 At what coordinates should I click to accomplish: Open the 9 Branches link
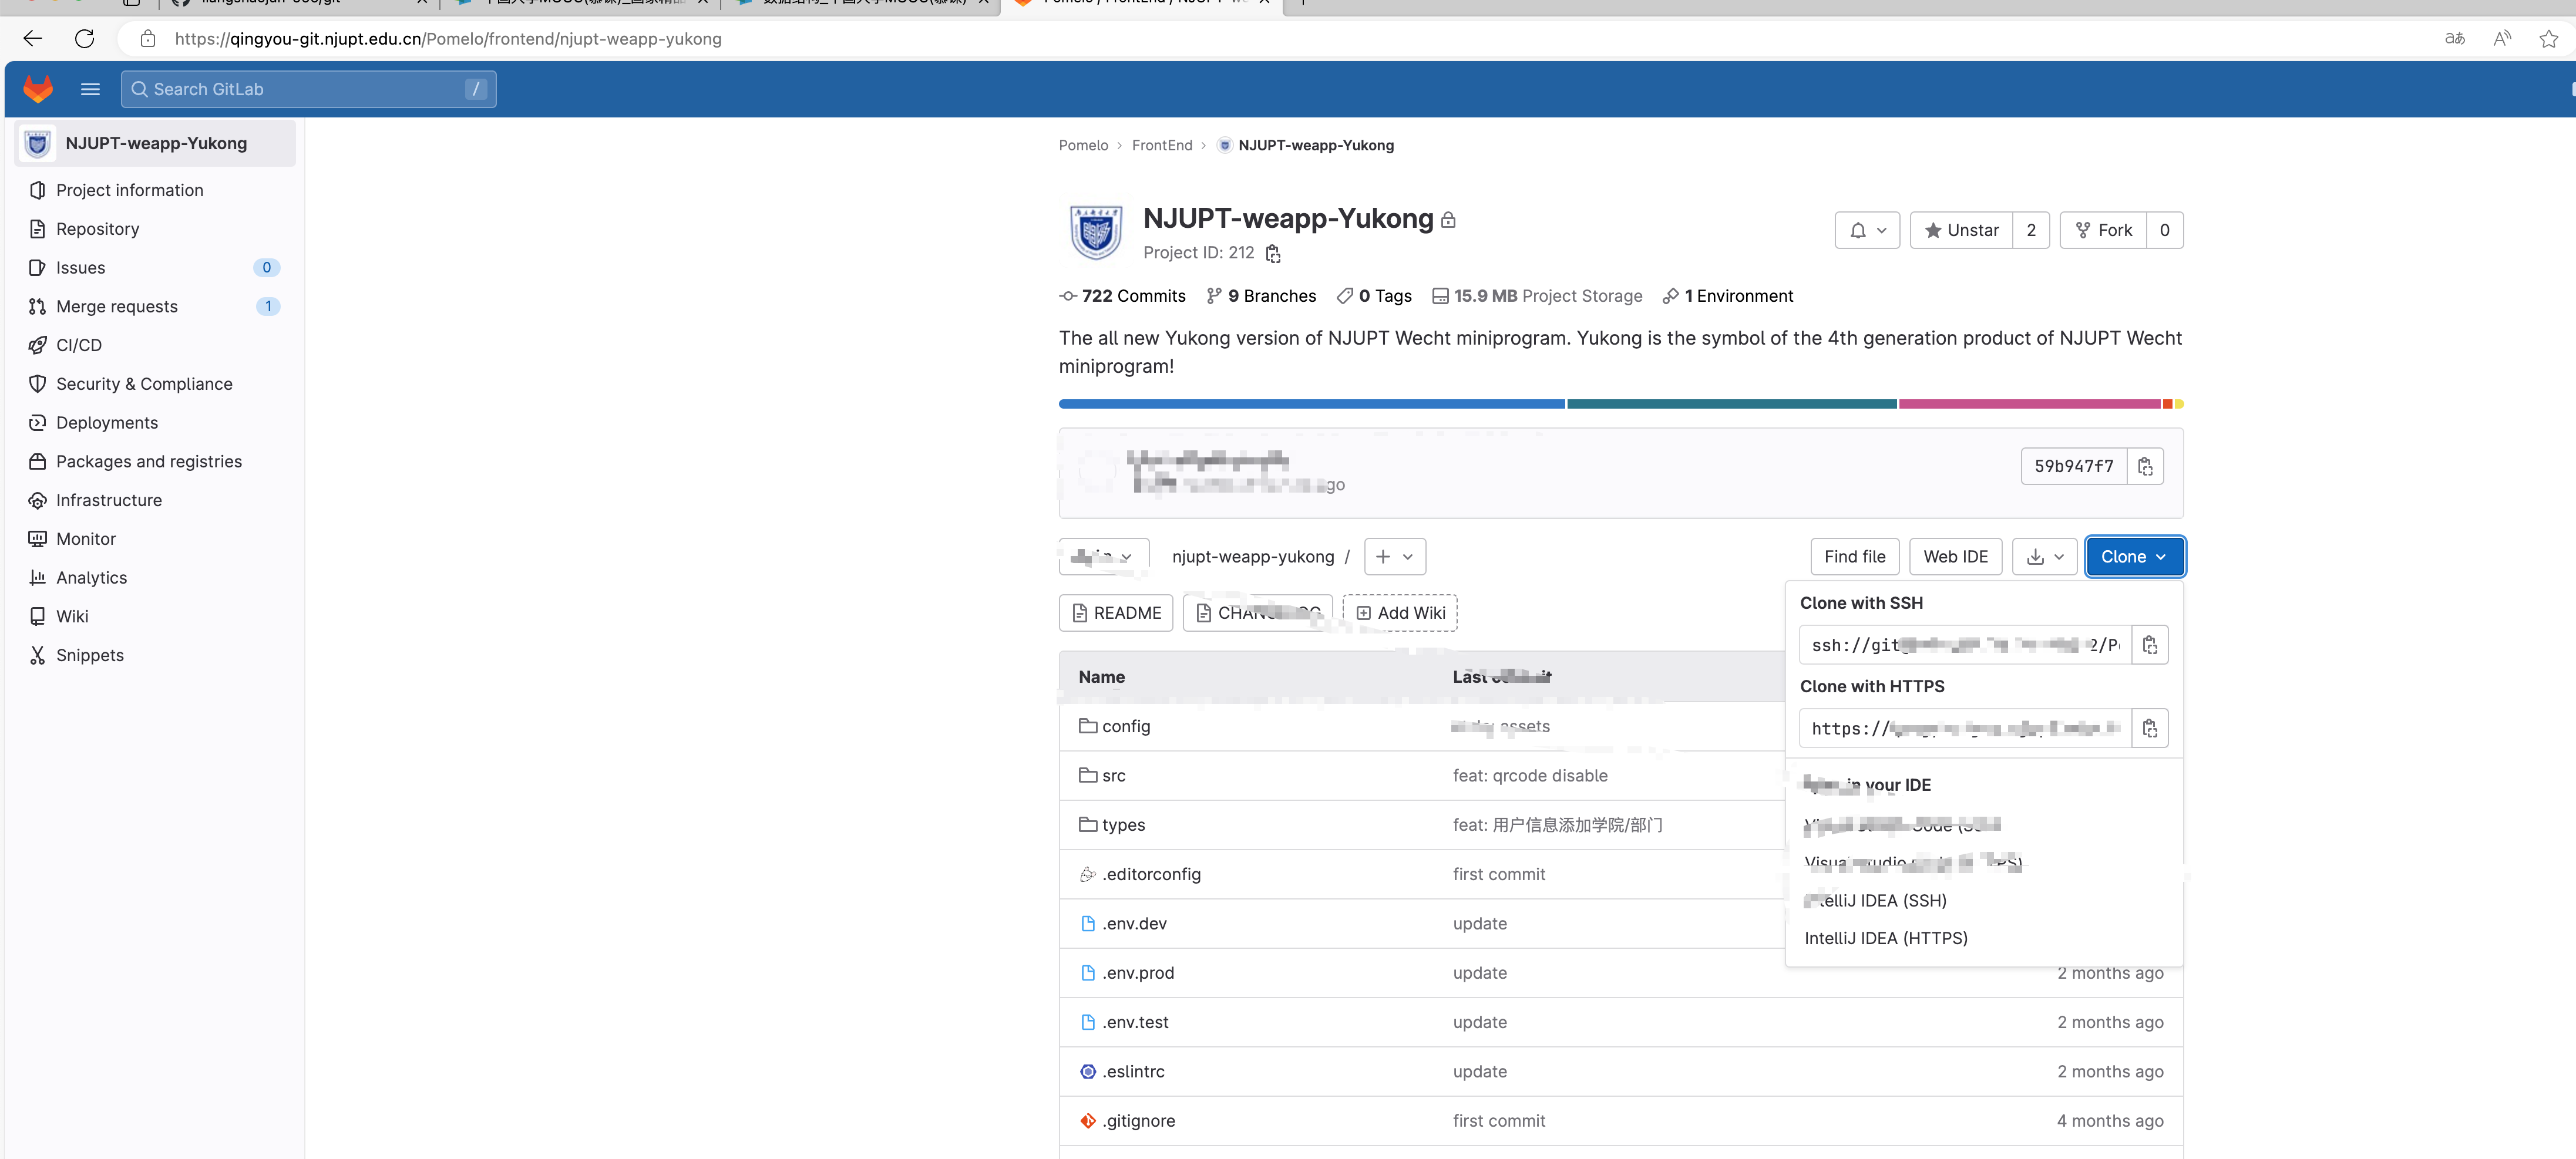tap(1261, 296)
